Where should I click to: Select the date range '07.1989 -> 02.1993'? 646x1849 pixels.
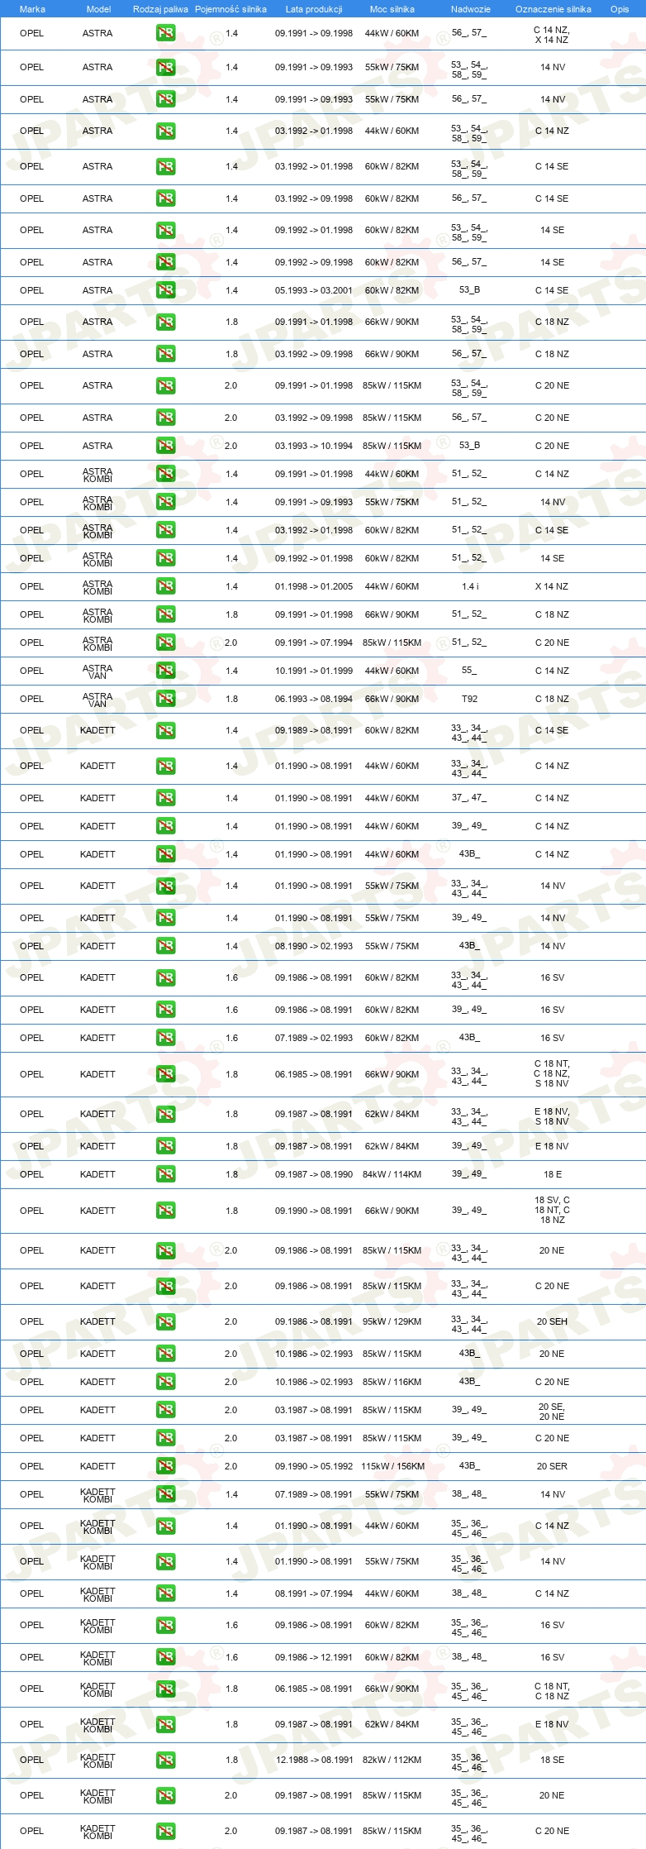tap(314, 1038)
